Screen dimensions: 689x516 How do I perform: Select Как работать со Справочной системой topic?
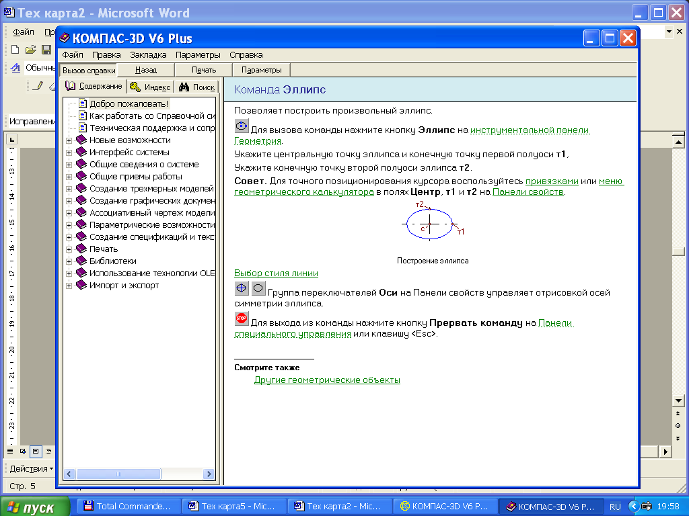[x=153, y=116]
